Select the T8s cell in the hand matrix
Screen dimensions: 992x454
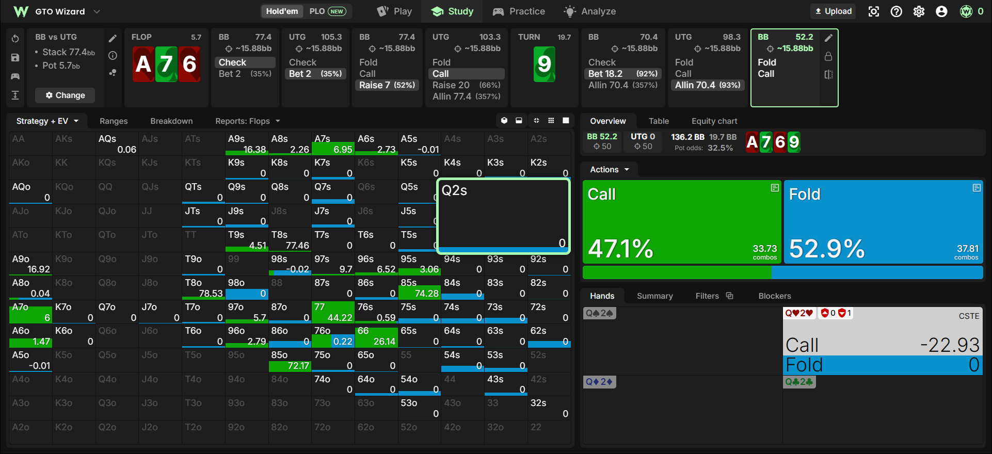click(x=290, y=240)
